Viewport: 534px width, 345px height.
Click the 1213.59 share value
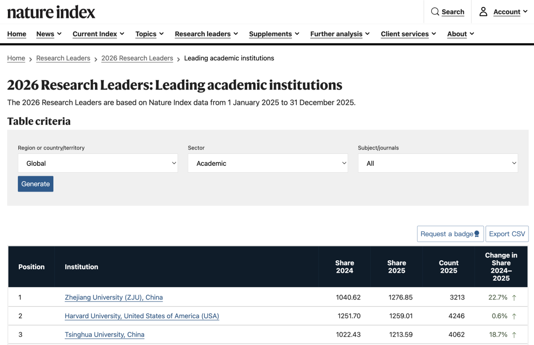click(401, 335)
